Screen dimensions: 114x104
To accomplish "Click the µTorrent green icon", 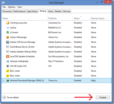I will (8, 32).
